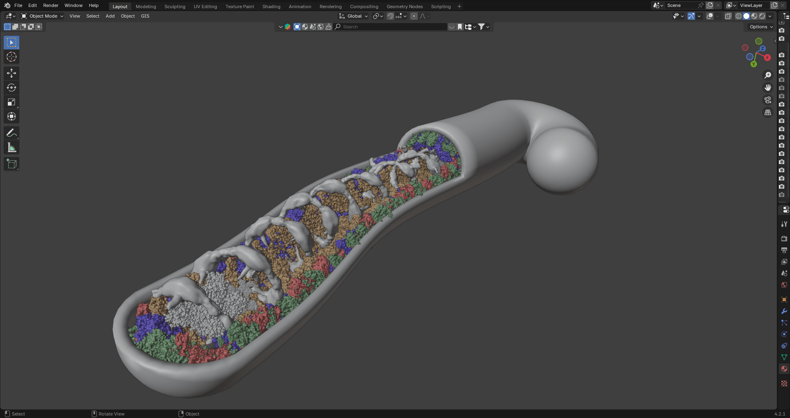Create a new scene with the duplicate button

click(x=709, y=5)
